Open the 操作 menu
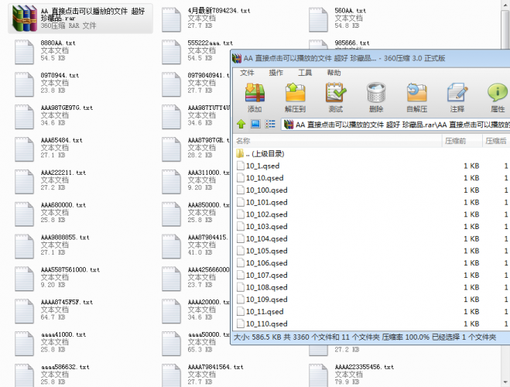Viewport: 510px width, 387px height. tap(276, 73)
